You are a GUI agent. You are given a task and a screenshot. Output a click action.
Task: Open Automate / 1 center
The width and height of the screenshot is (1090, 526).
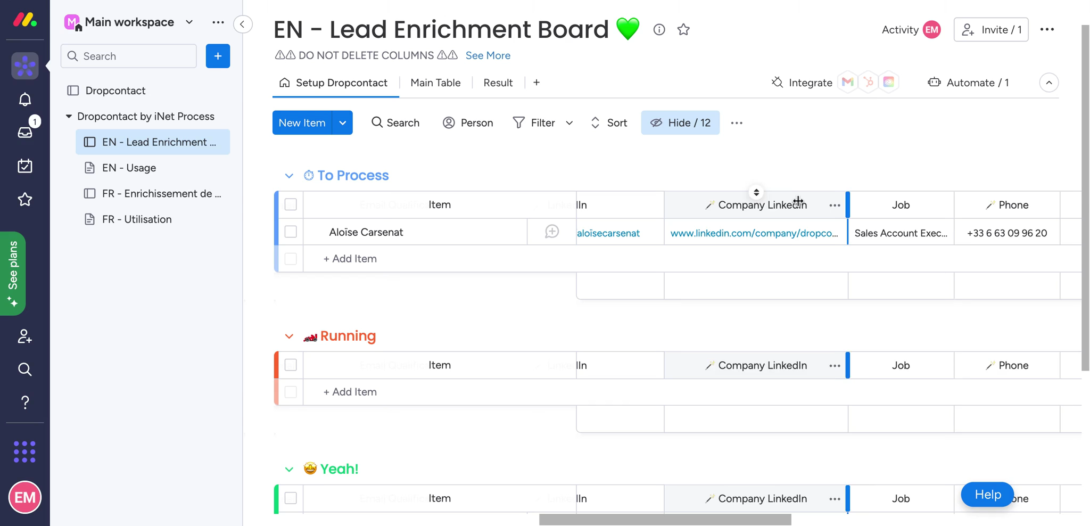pyautogui.click(x=968, y=83)
